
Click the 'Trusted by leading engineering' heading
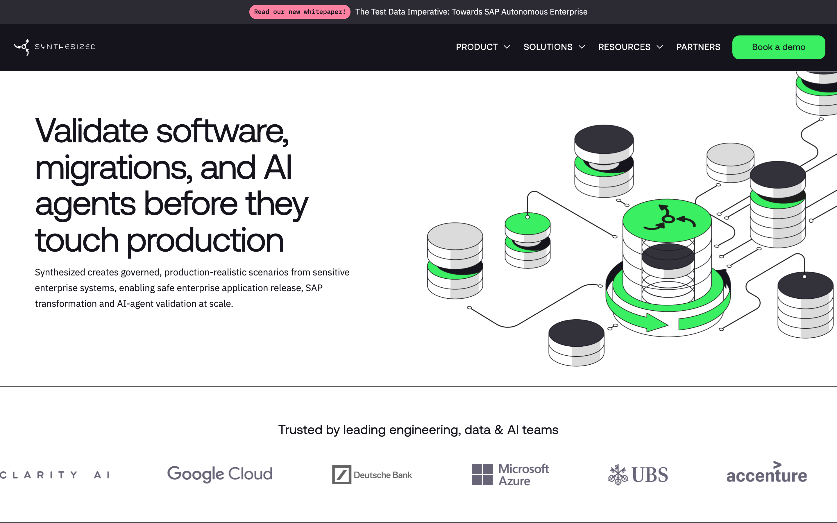click(418, 430)
